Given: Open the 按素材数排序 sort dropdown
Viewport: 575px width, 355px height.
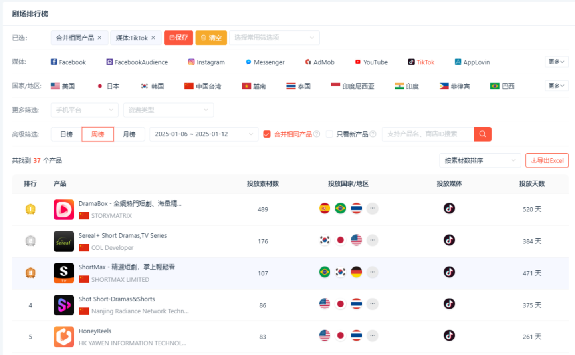Looking at the screenshot, I should [x=480, y=160].
